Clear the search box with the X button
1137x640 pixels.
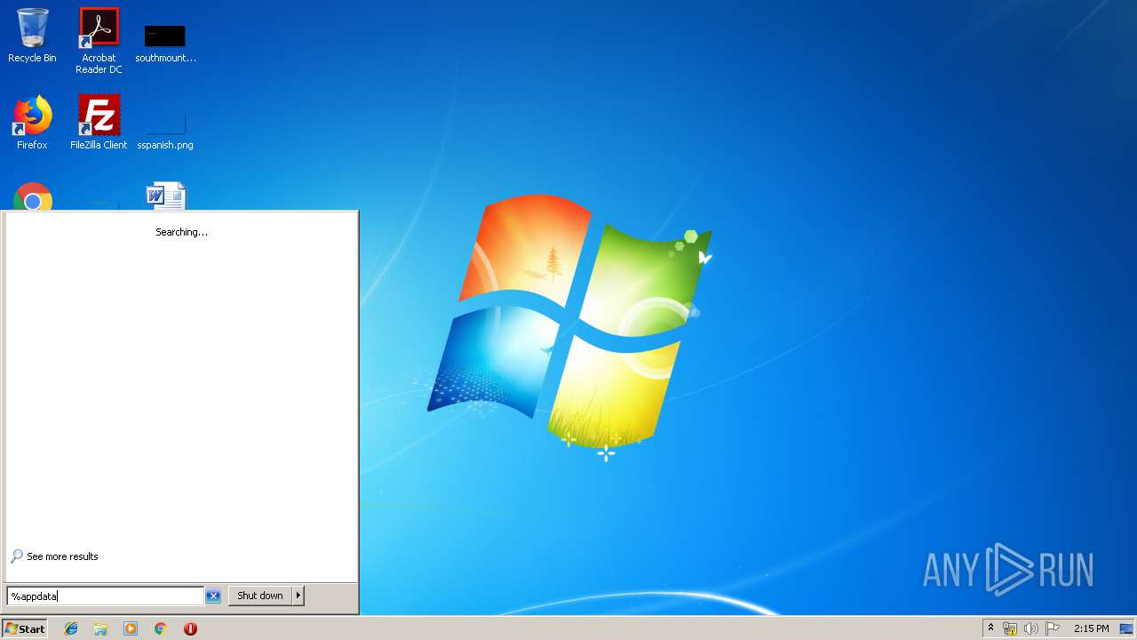pos(213,596)
